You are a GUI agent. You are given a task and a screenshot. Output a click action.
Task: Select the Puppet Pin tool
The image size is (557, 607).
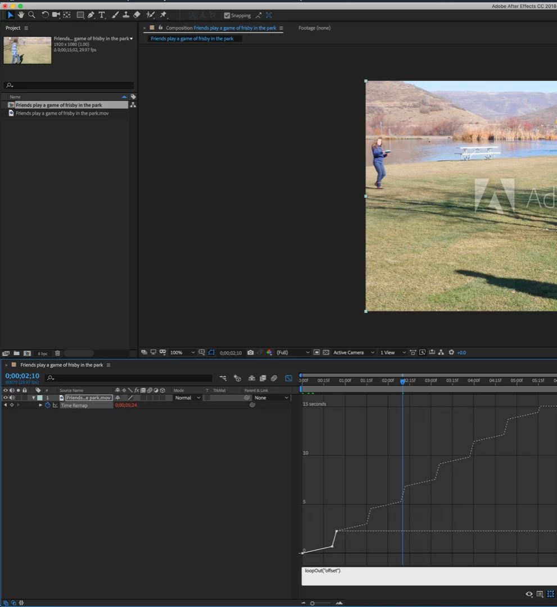click(x=164, y=15)
